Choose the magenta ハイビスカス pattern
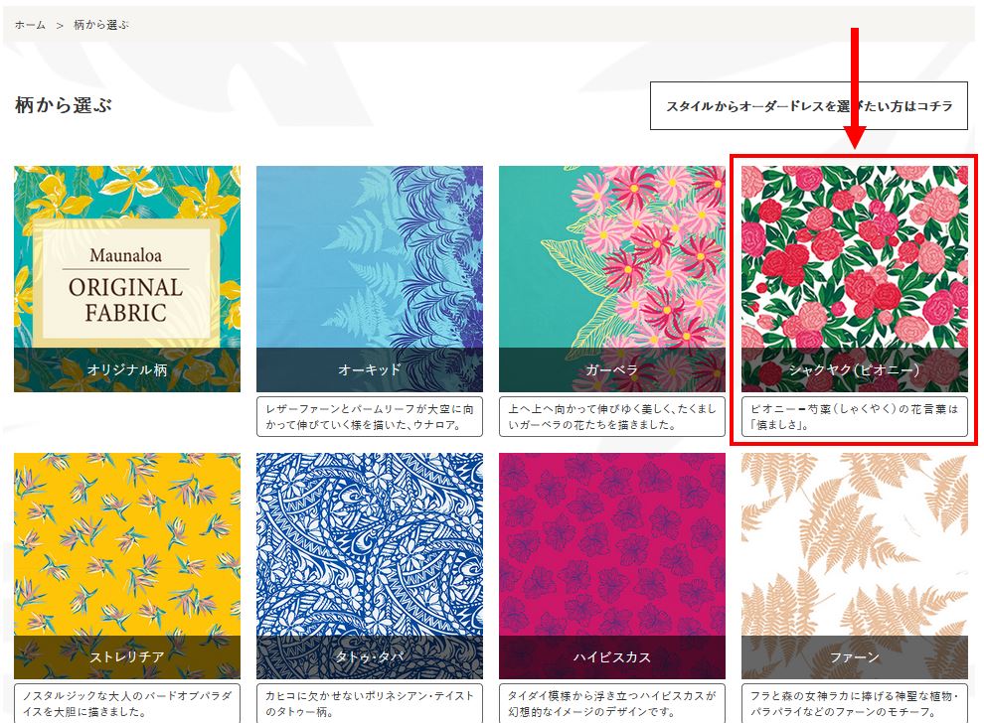This screenshot has height=723, width=984. tap(612, 566)
